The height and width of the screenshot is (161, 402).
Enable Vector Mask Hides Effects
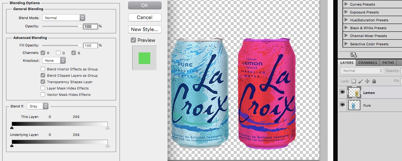[x=43, y=95]
